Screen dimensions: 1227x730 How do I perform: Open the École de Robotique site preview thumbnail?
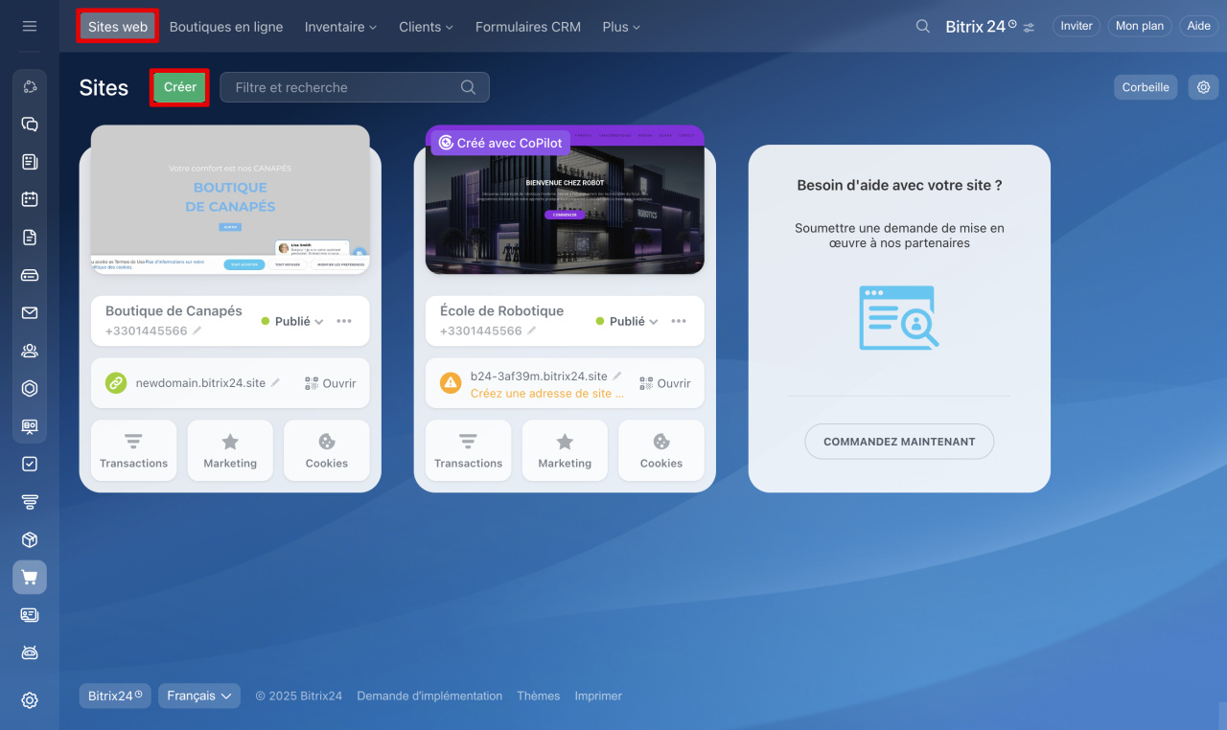tap(565, 199)
